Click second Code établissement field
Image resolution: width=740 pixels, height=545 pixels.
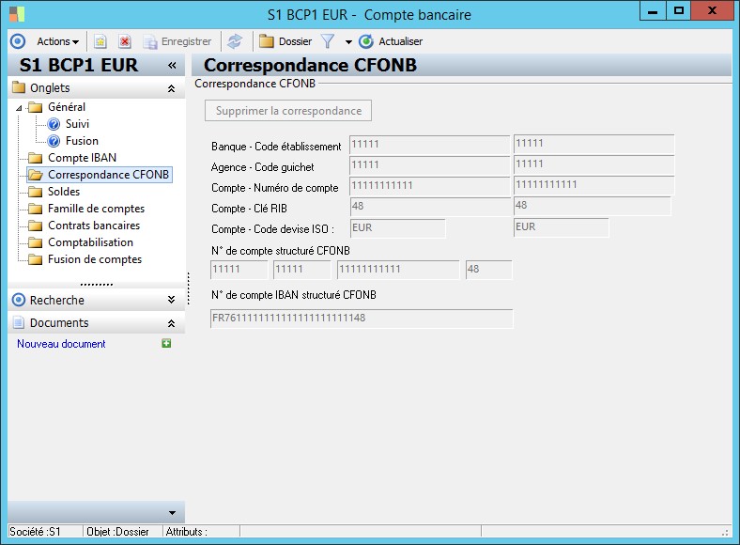594,144
